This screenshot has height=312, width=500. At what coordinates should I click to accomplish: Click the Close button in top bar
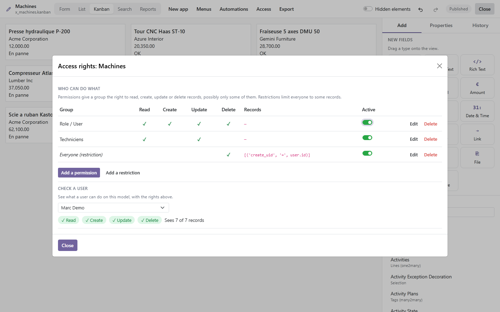pos(484,9)
